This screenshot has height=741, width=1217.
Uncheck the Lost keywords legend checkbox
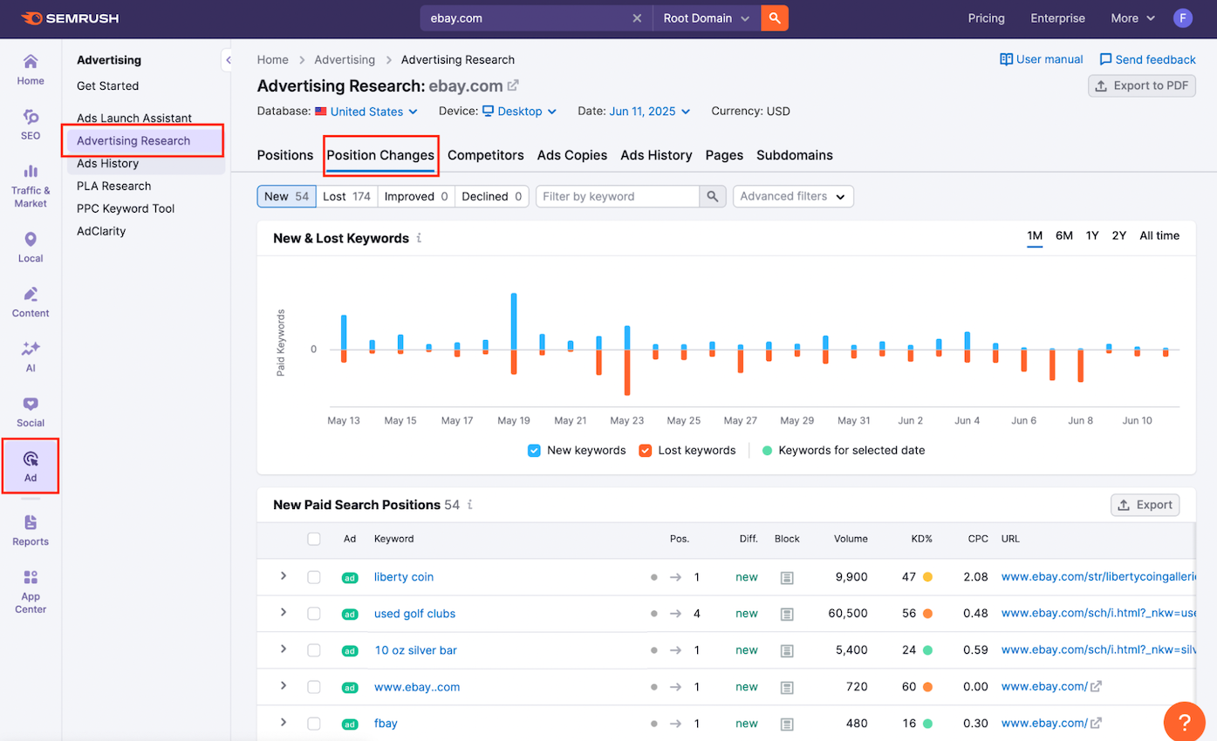click(646, 451)
